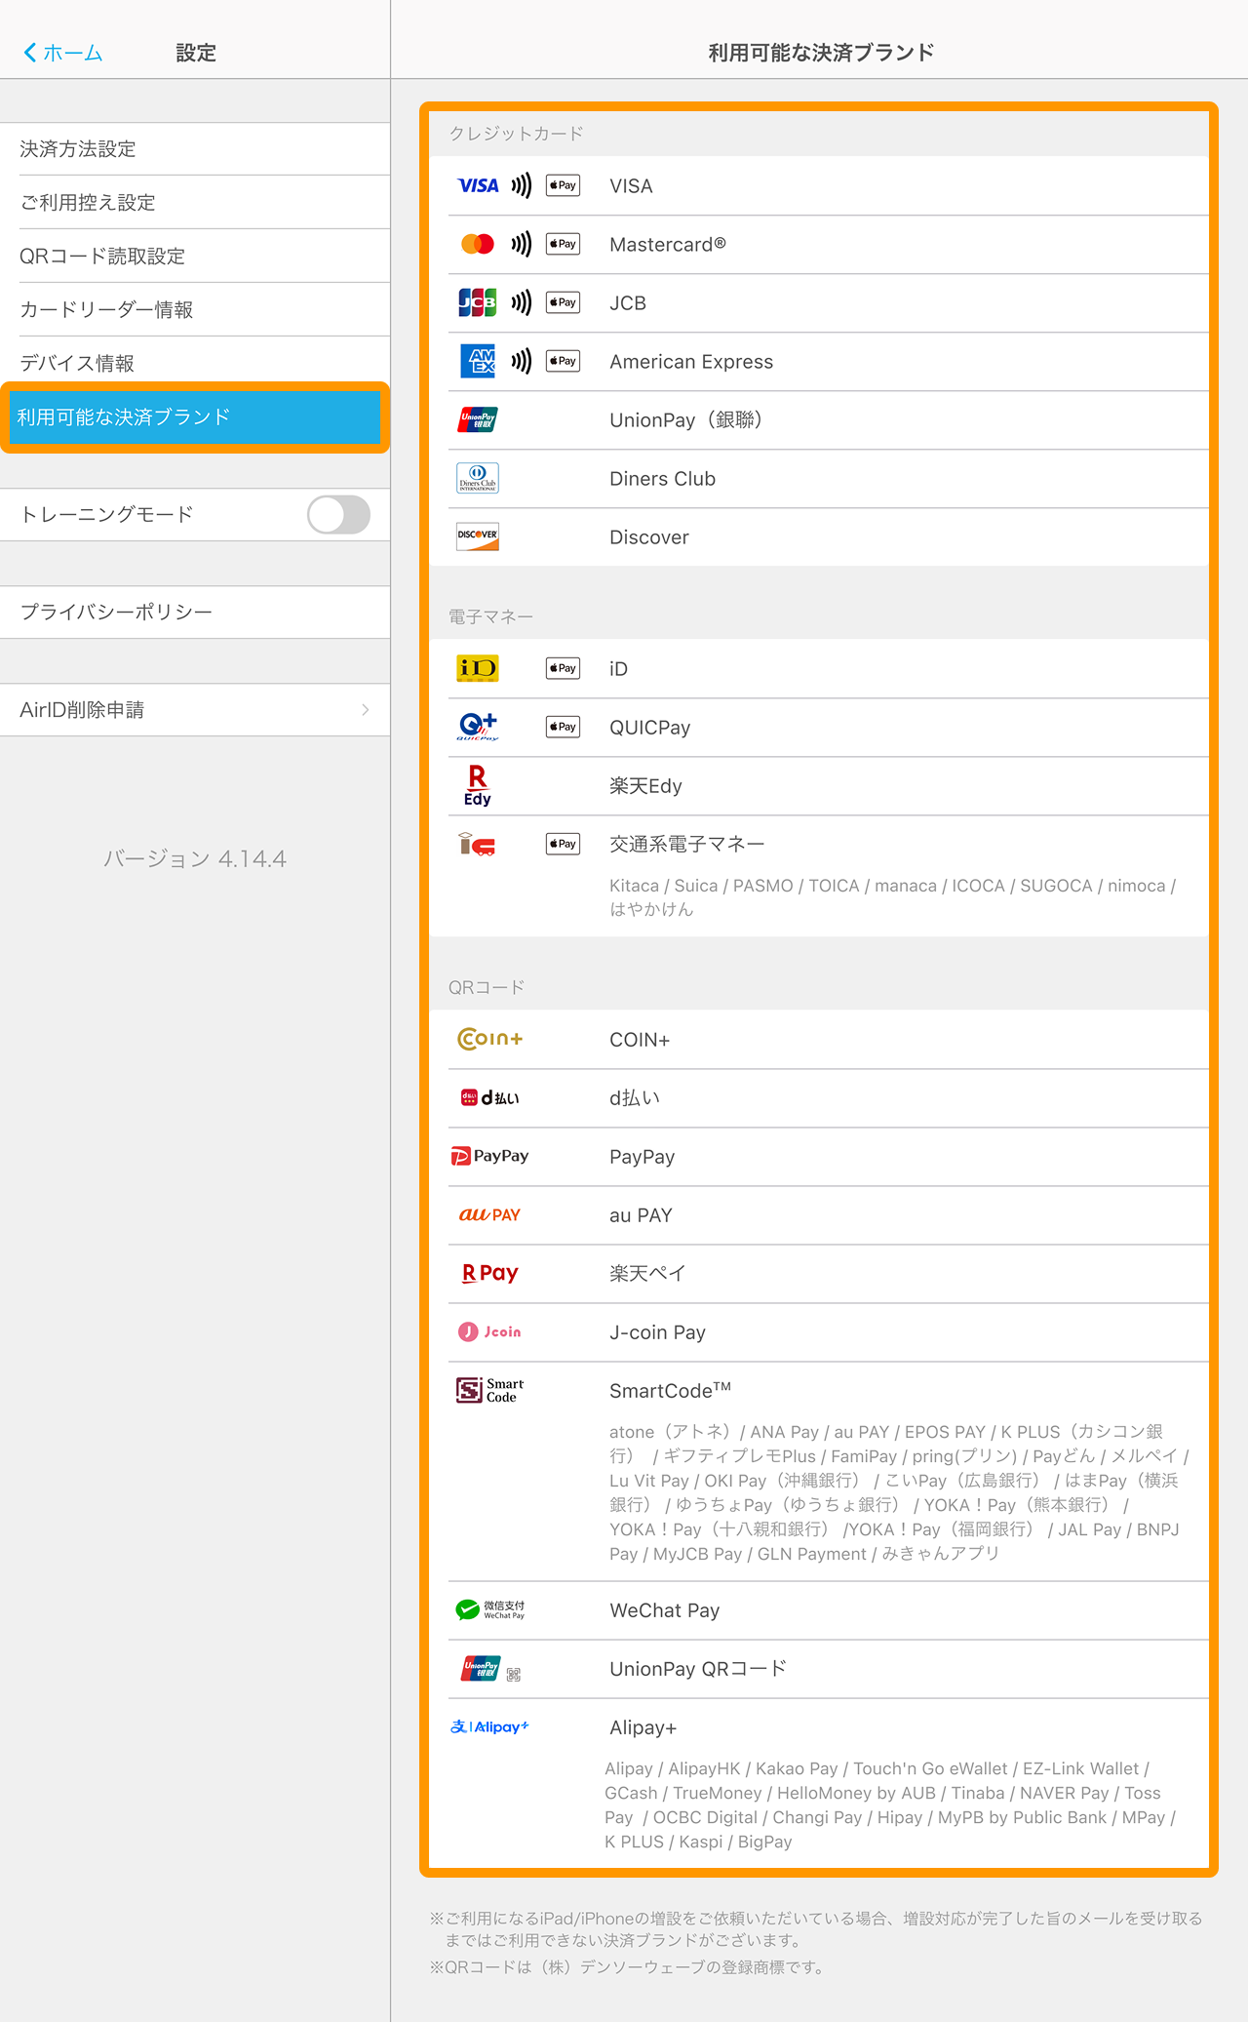Screen dimensions: 1248x2022
Task: Open AirID削除申請
Action: point(195,710)
